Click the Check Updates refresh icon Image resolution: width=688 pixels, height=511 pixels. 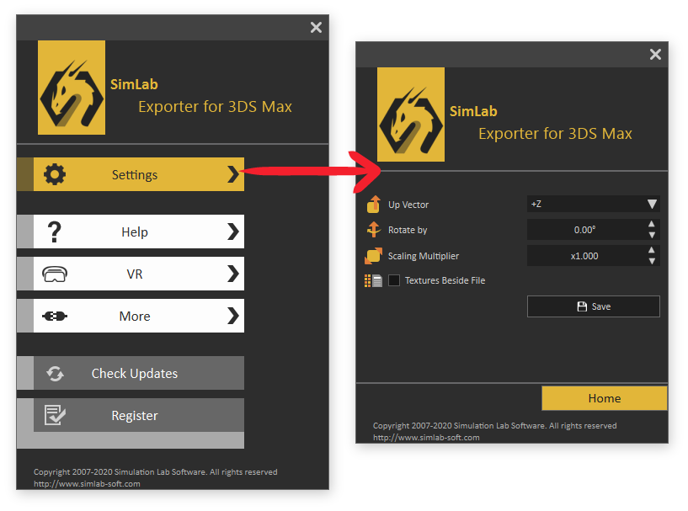point(55,373)
